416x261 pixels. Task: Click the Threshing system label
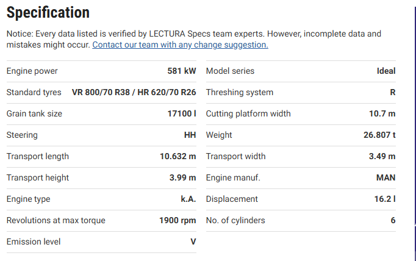(x=240, y=92)
